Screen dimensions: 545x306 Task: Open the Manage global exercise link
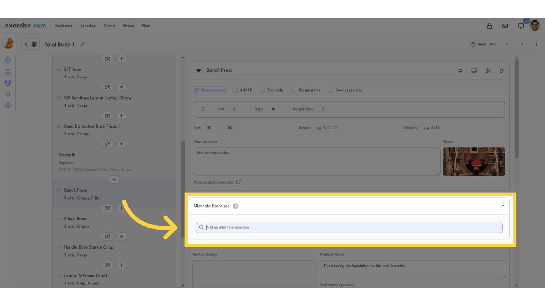[x=213, y=182]
